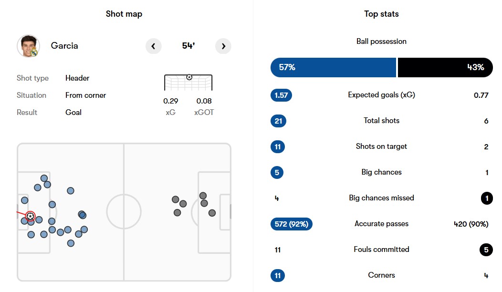Click the 21 total shots badge

278,121
